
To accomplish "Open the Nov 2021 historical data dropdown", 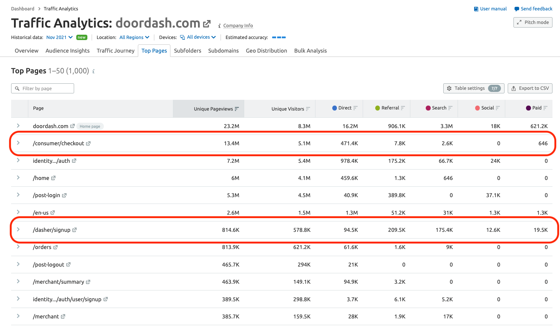I will (x=59, y=37).
